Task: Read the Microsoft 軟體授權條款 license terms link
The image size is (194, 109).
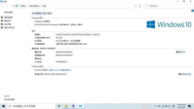Action: pyautogui.click(x=60, y=70)
